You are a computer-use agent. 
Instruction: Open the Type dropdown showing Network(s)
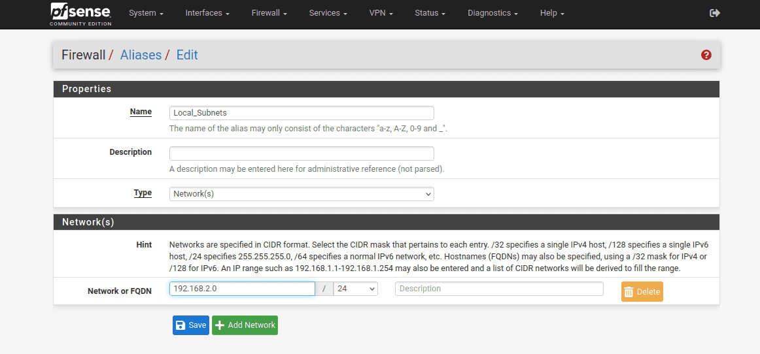pos(302,194)
